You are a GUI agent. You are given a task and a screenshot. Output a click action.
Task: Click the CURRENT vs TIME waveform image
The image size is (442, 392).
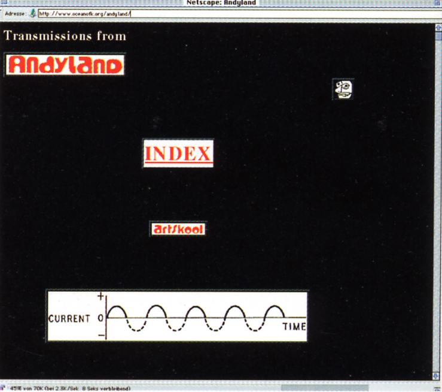[177, 316]
